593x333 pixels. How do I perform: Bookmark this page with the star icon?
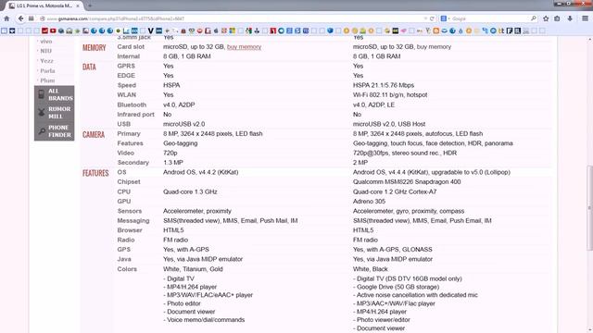[546, 18]
